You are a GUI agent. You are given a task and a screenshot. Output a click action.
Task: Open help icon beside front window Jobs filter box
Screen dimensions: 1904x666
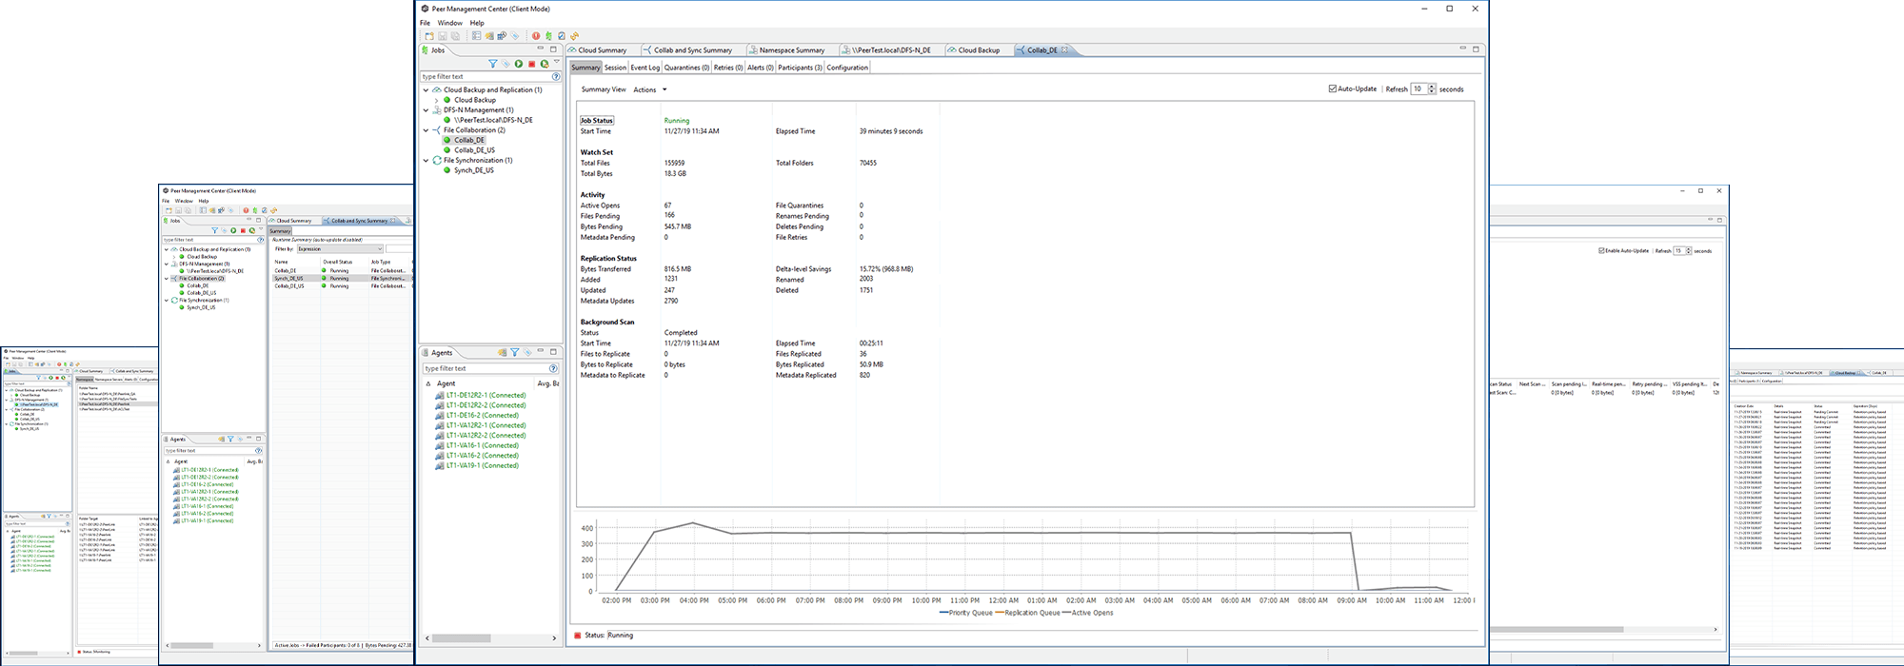(556, 76)
